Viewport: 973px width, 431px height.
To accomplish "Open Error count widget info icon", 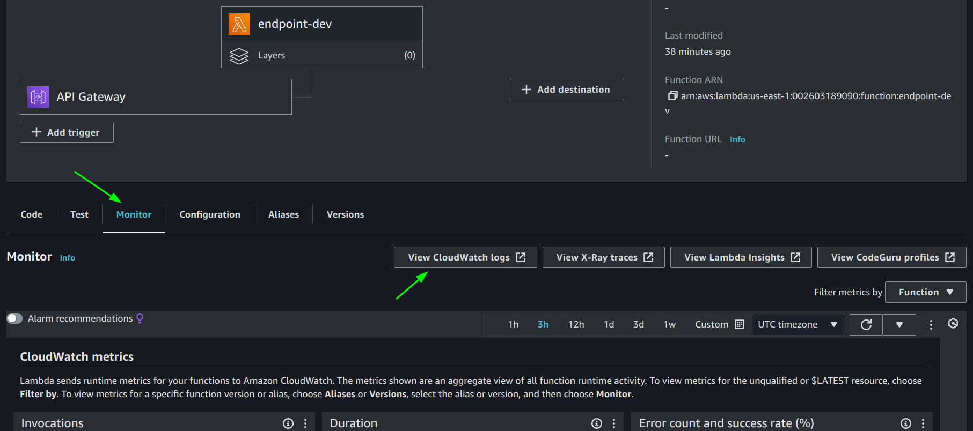I will click(x=906, y=423).
